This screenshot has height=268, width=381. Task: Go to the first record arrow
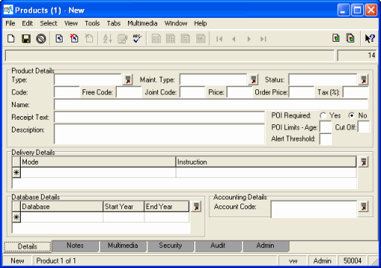220,39
